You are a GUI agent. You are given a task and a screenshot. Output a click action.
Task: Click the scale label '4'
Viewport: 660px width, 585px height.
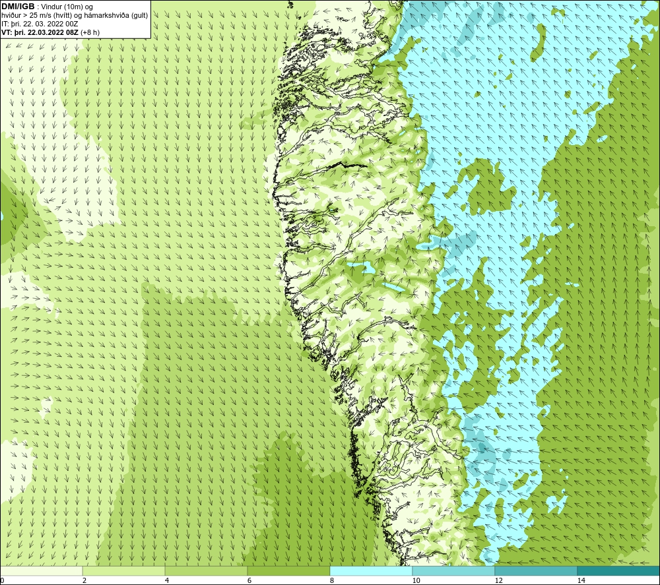click(x=167, y=580)
